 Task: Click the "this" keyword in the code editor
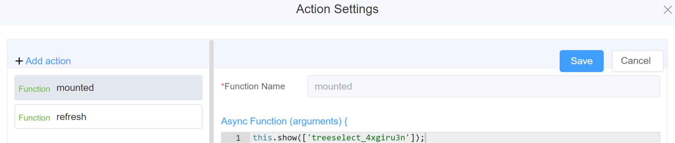point(262,138)
